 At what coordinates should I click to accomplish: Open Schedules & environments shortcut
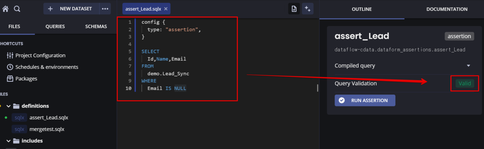point(47,67)
